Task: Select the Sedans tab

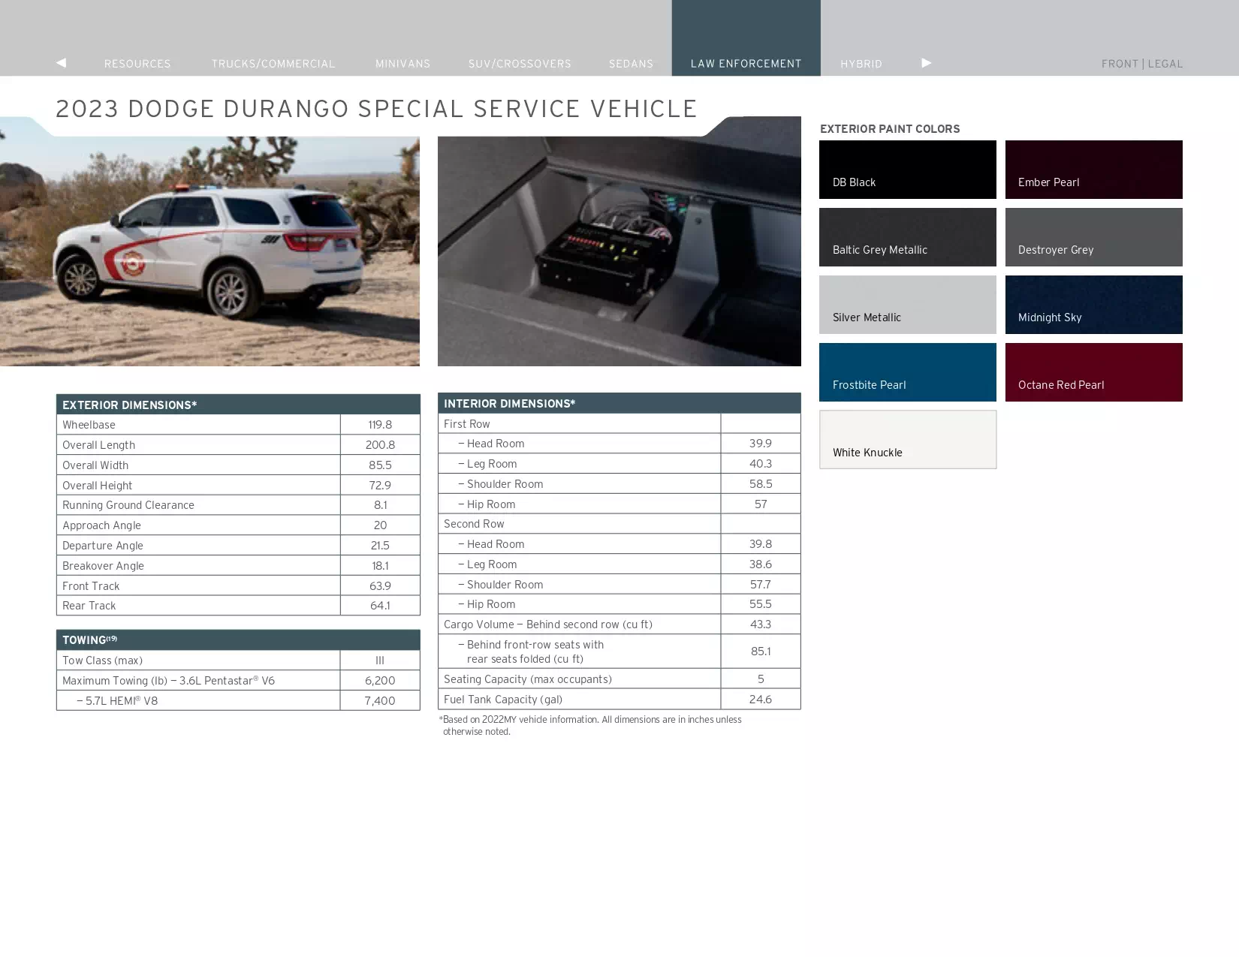Action: (632, 64)
